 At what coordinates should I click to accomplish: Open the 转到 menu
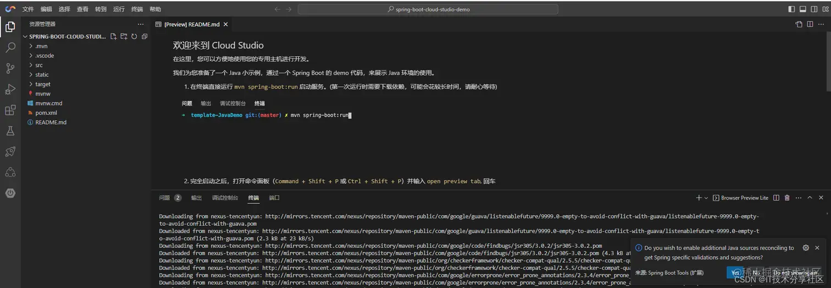101,9
